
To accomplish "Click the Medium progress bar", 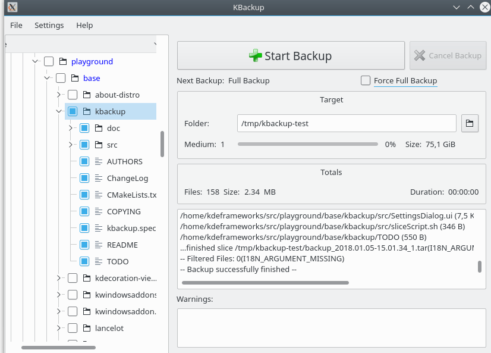I will tap(307, 144).
